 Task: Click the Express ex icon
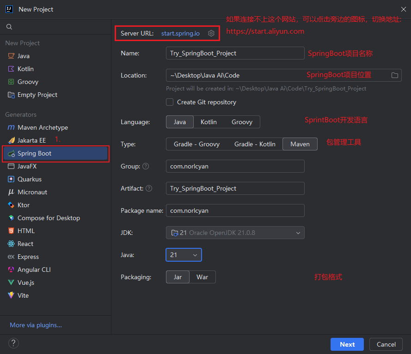coord(11,257)
